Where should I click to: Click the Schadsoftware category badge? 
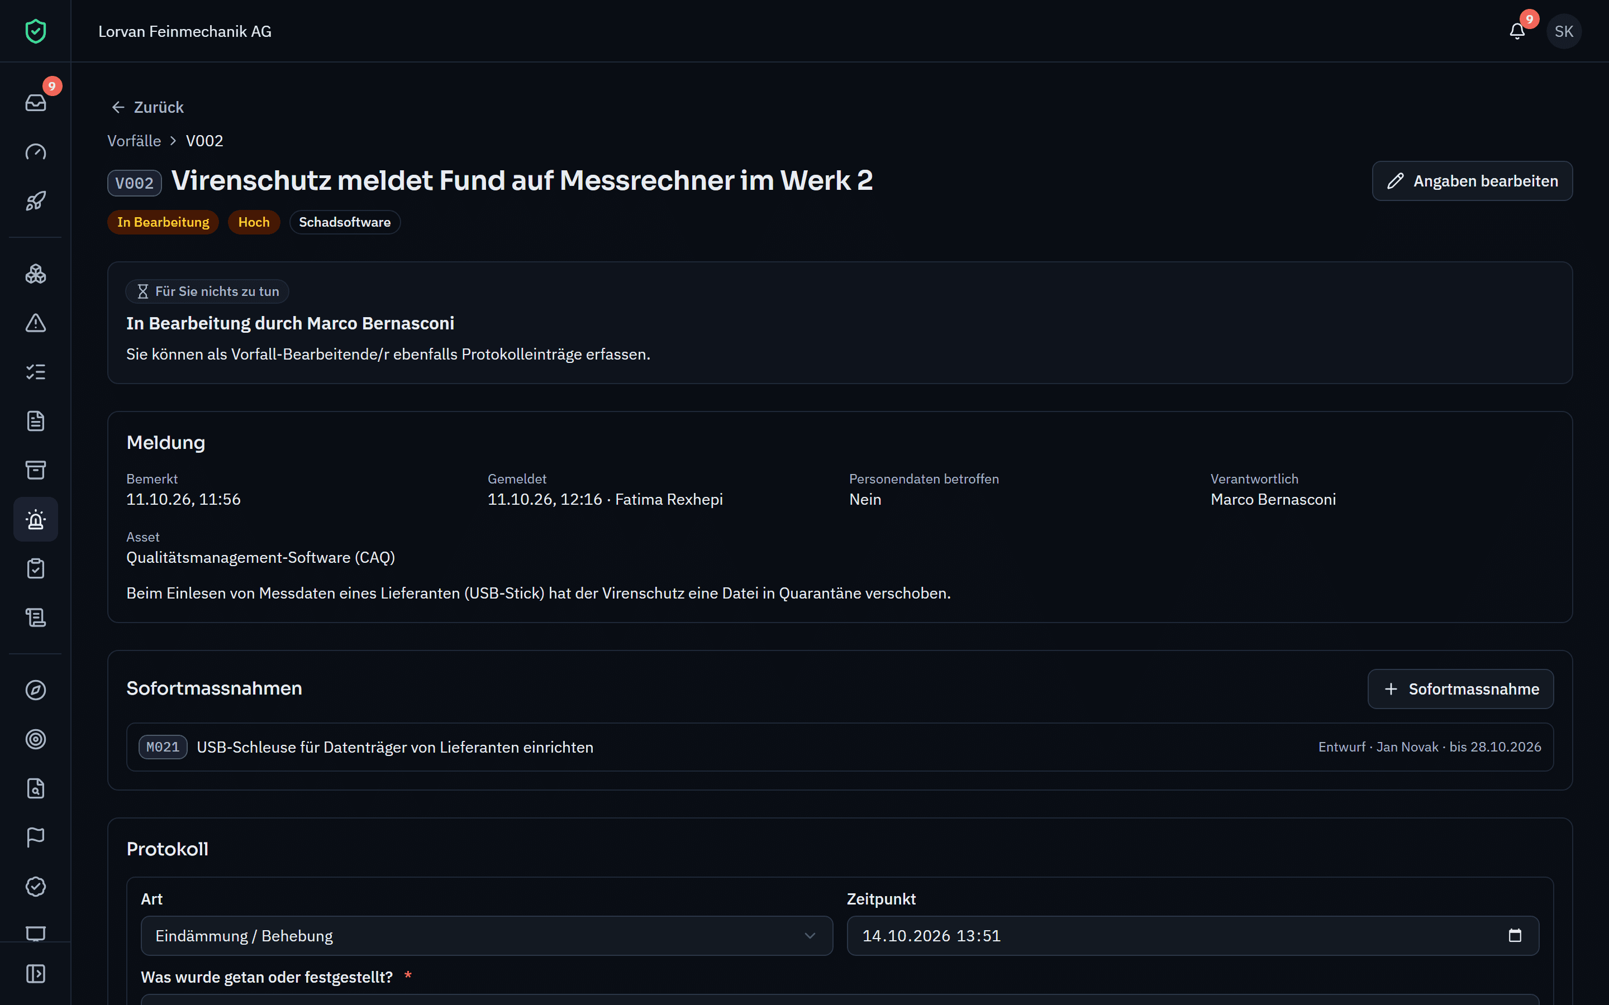tap(344, 222)
